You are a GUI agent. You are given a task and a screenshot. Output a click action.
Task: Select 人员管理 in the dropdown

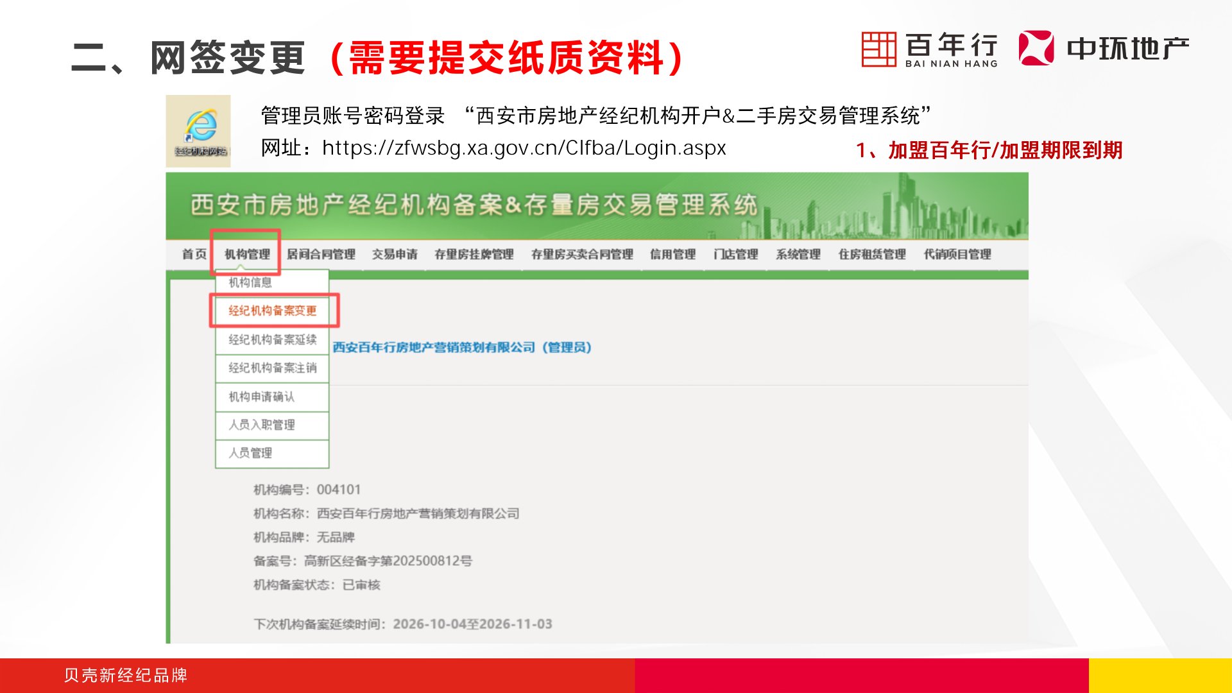click(x=272, y=453)
